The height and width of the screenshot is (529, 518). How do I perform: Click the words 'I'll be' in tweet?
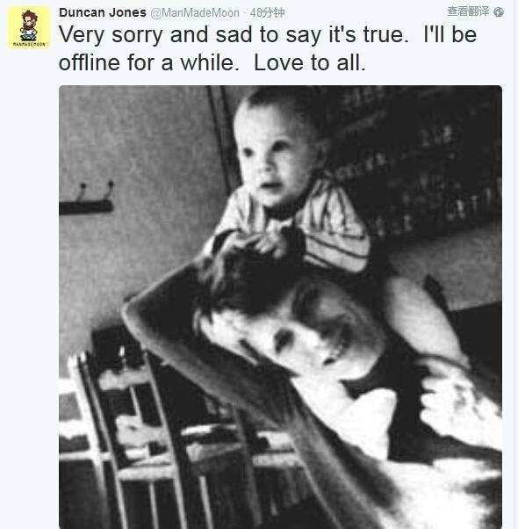tap(450, 35)
